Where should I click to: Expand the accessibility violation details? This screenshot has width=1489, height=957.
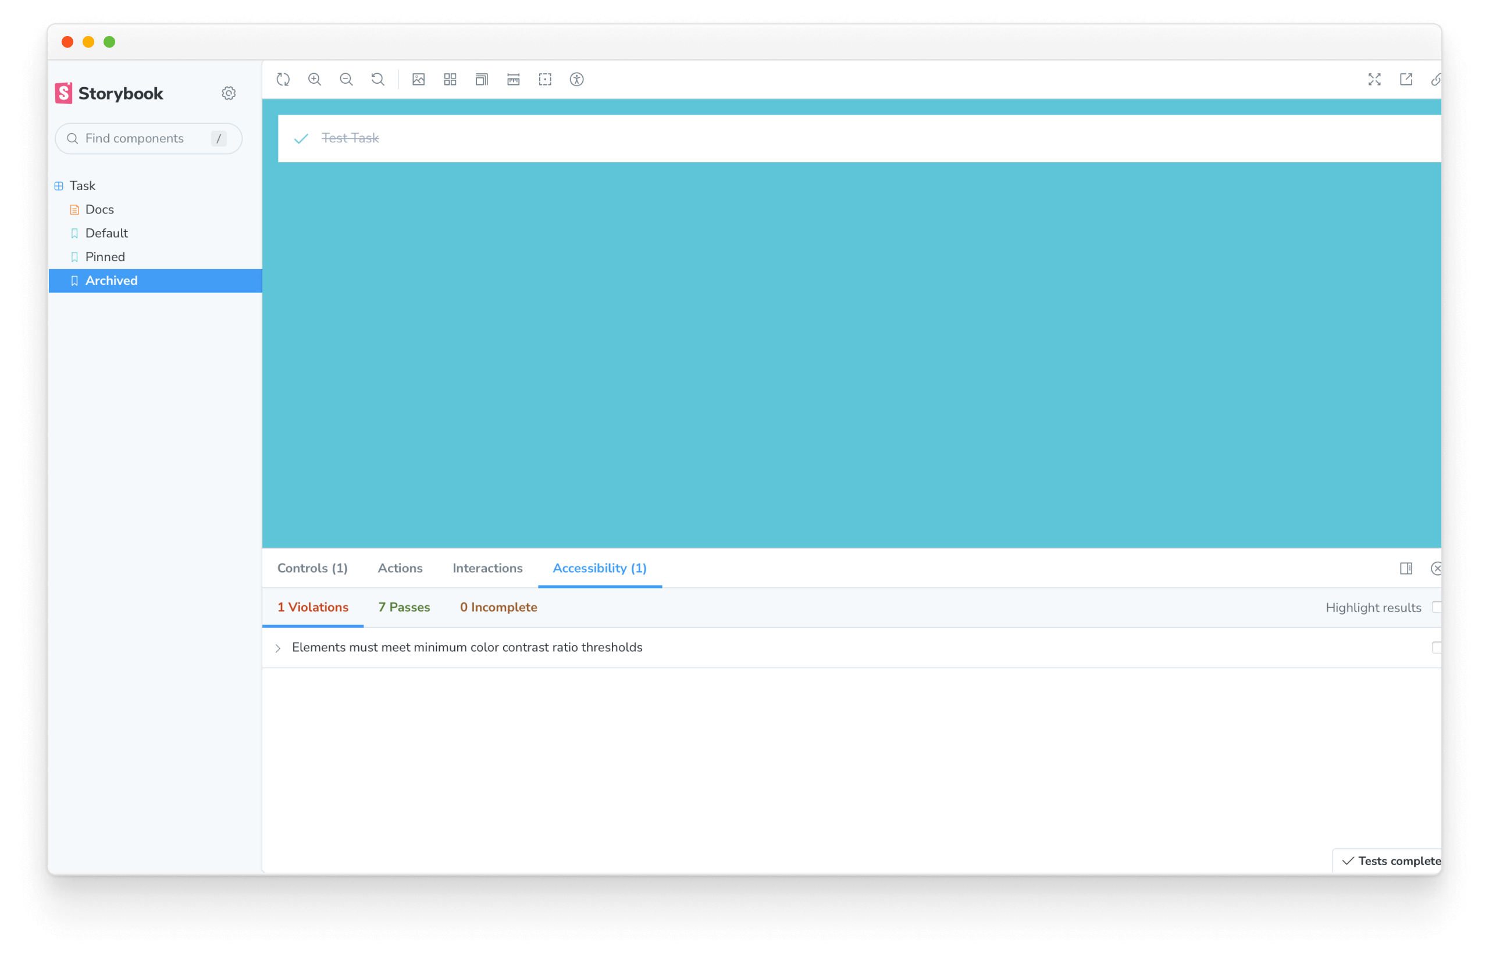[x=280, y=647]
